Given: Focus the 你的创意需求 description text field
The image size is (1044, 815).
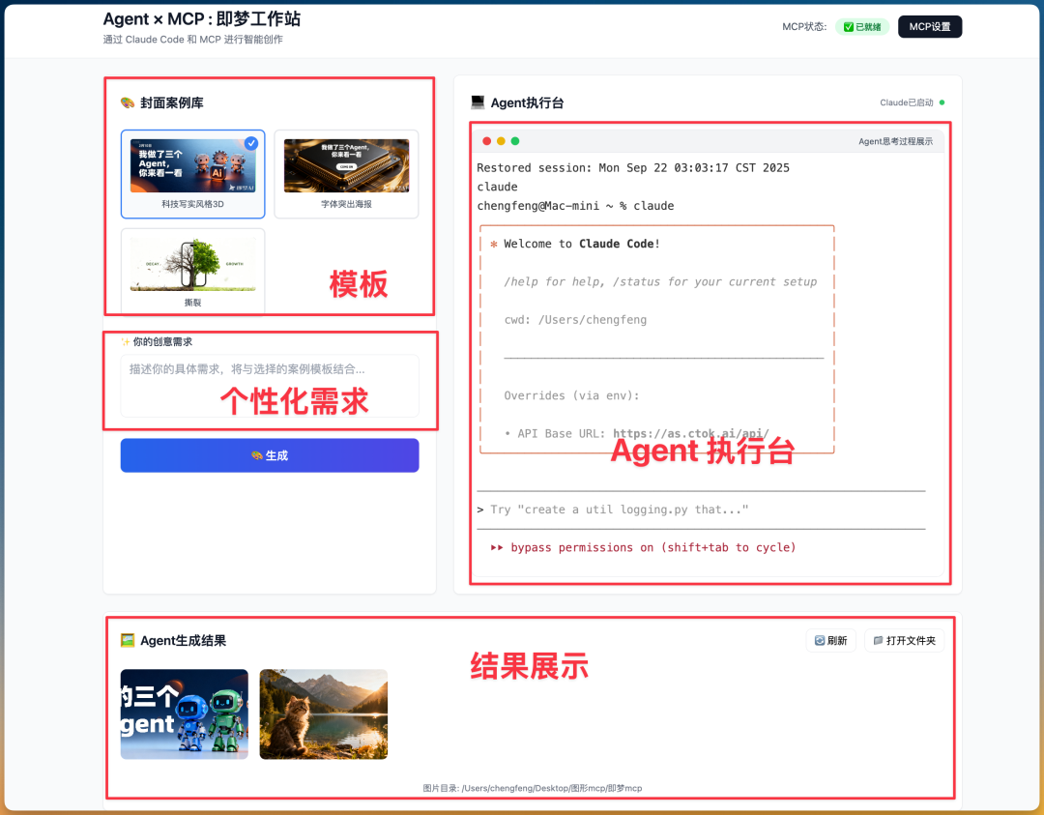Looking at the screenshot, I should click(270, 386).
